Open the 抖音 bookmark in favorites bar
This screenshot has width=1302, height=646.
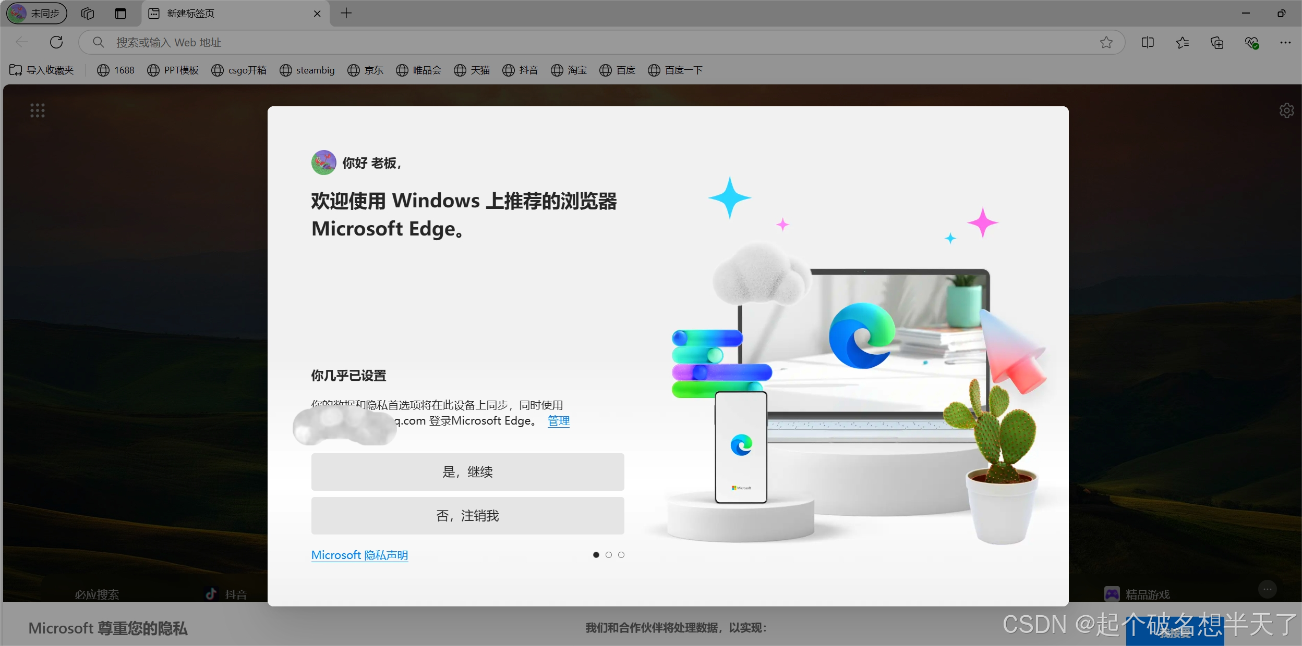pyautogui.click(x=521, y=70)
